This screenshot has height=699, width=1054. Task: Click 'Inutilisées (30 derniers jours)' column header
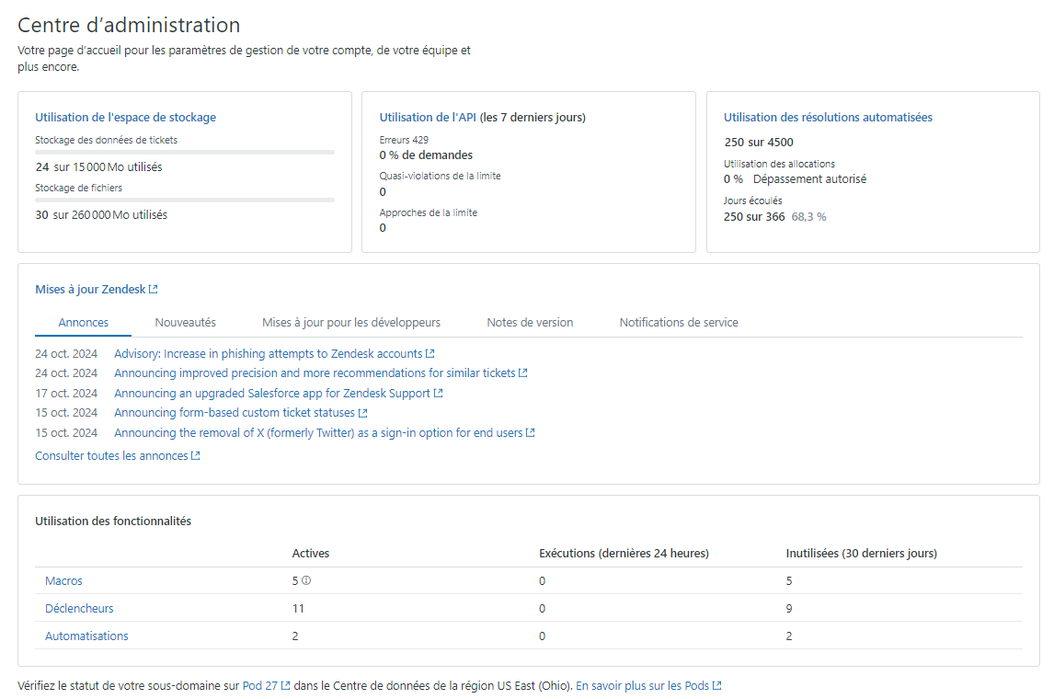point(862,553)
